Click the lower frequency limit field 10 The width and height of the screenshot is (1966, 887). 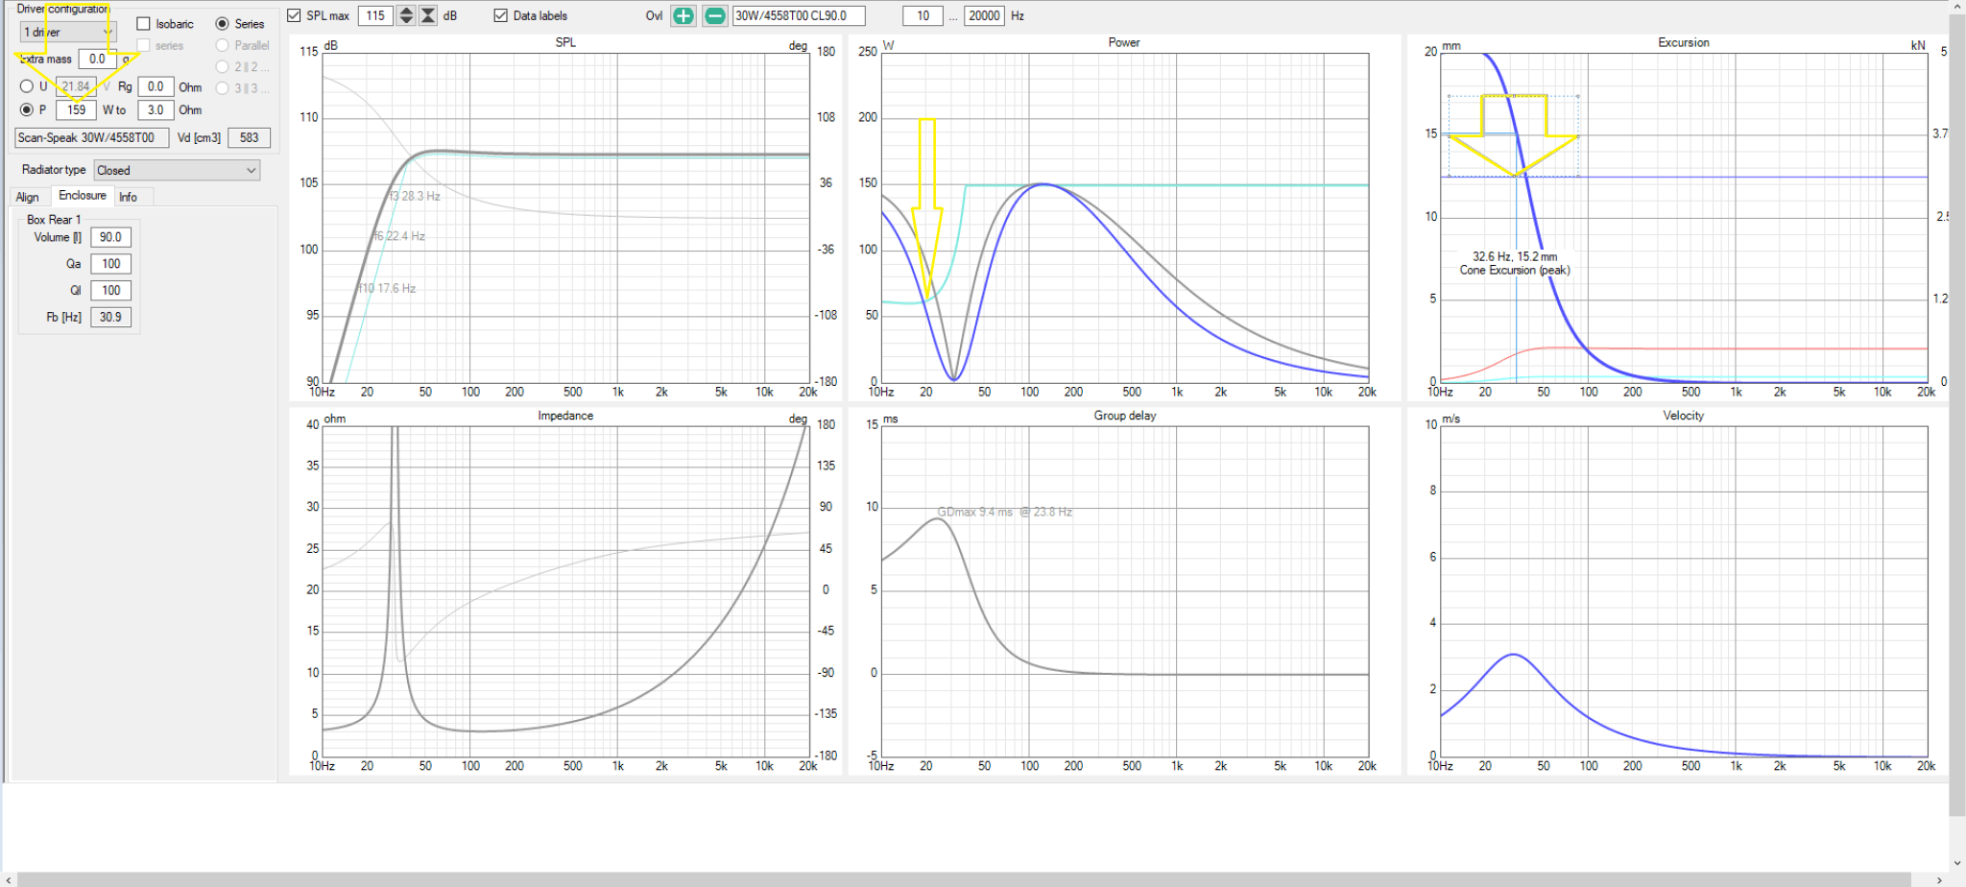point(923,15)
